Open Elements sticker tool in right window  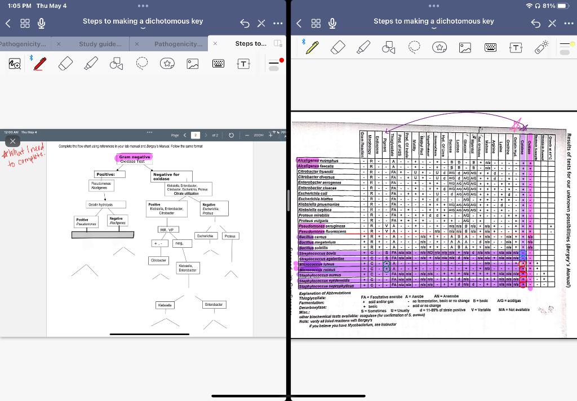click(440, 47)
